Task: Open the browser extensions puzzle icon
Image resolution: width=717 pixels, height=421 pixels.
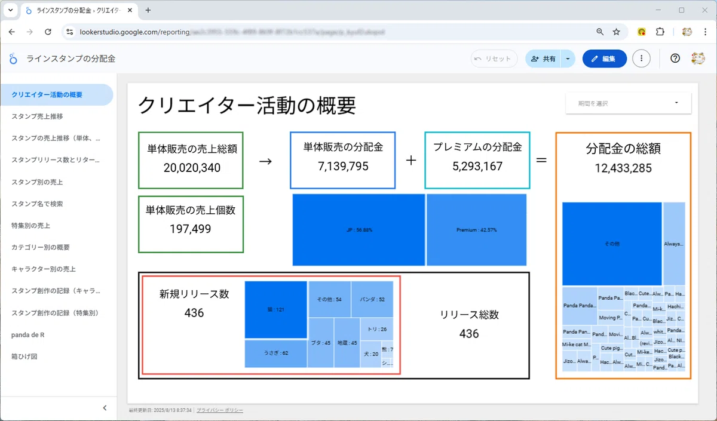Action: pos(660,32)
